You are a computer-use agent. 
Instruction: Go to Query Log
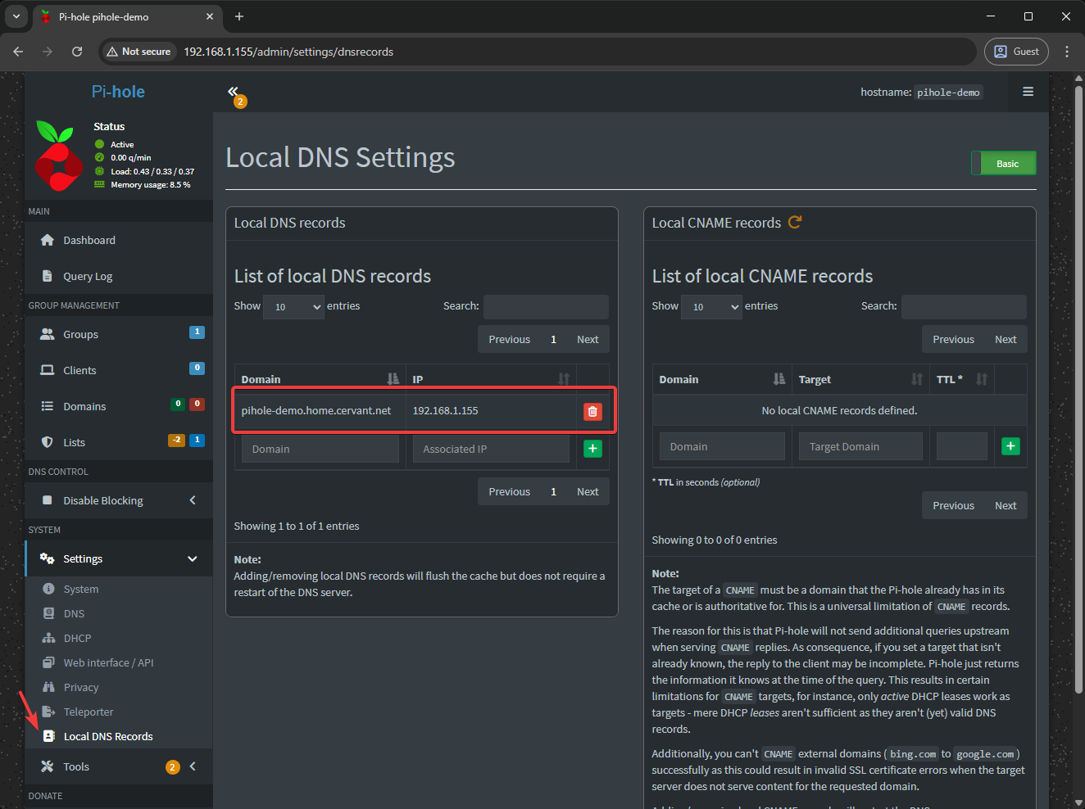(x=88, y=276)
